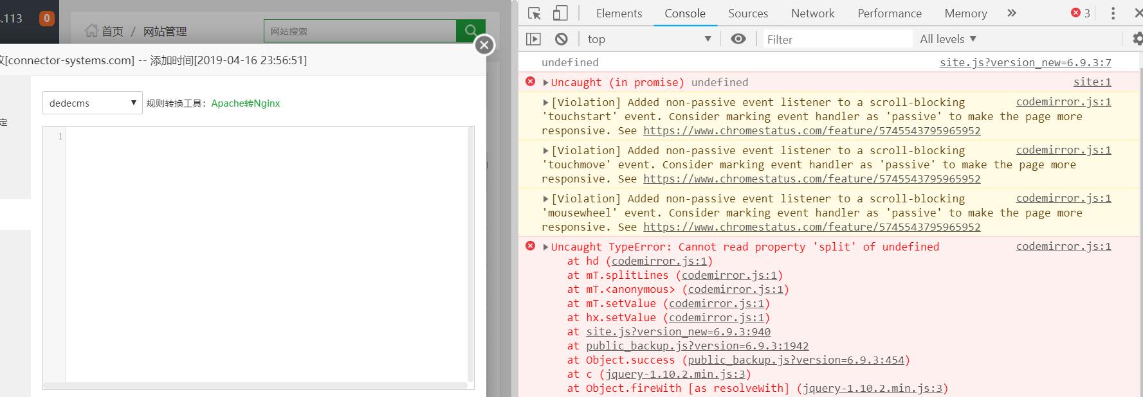Open jquery-1.10.2.min.js:3 in the 'at c' frame
The height and width of the screenshot is (397, 1143).
pyautogui.click(x=675, y=374)
